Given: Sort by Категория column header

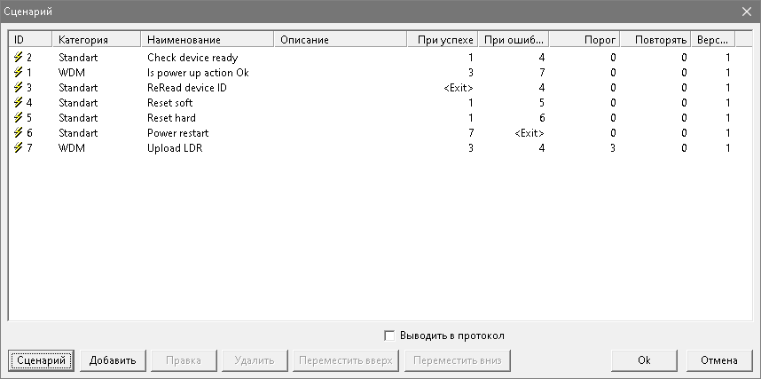Looking at the screenshot, I should point(96,40).
